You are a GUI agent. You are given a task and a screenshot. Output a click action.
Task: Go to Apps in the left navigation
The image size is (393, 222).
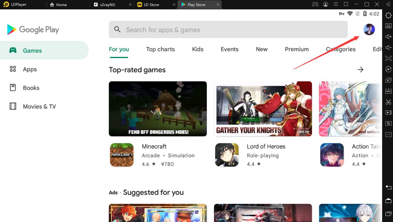pyautogui.click(x=44, y=69)
